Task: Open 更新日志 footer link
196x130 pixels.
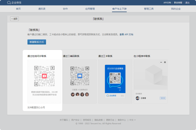Action: point(110,120)
